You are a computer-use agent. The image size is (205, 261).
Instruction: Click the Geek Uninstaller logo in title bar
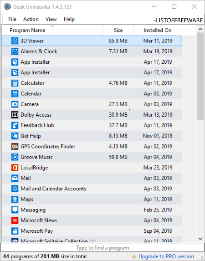click(7, 7)
